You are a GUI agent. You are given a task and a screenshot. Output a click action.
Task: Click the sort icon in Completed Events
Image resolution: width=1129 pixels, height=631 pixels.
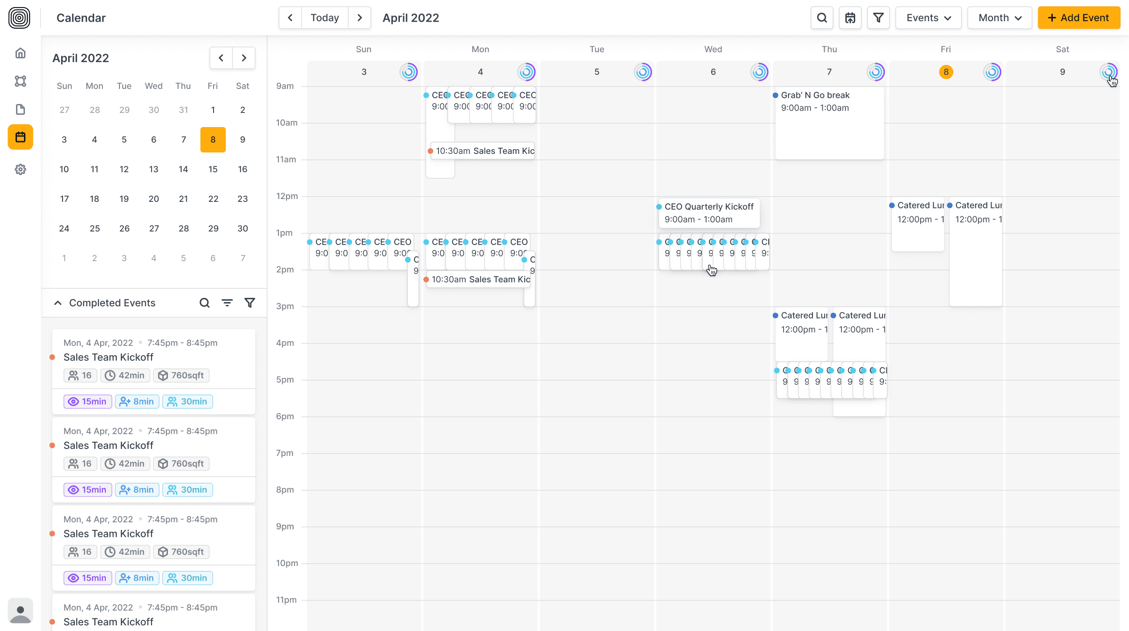point(227,303)
